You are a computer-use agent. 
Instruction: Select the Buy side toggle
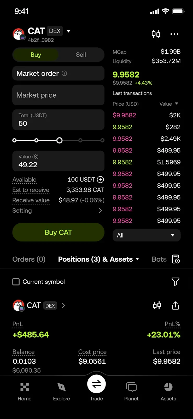[x=36, y=55]
